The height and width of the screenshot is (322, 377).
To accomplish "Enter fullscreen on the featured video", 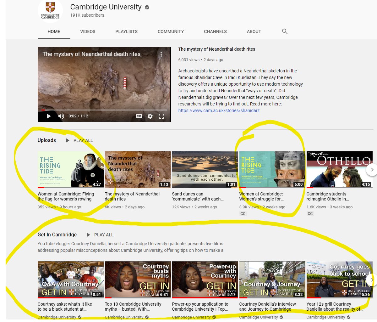I will (161, 116).
